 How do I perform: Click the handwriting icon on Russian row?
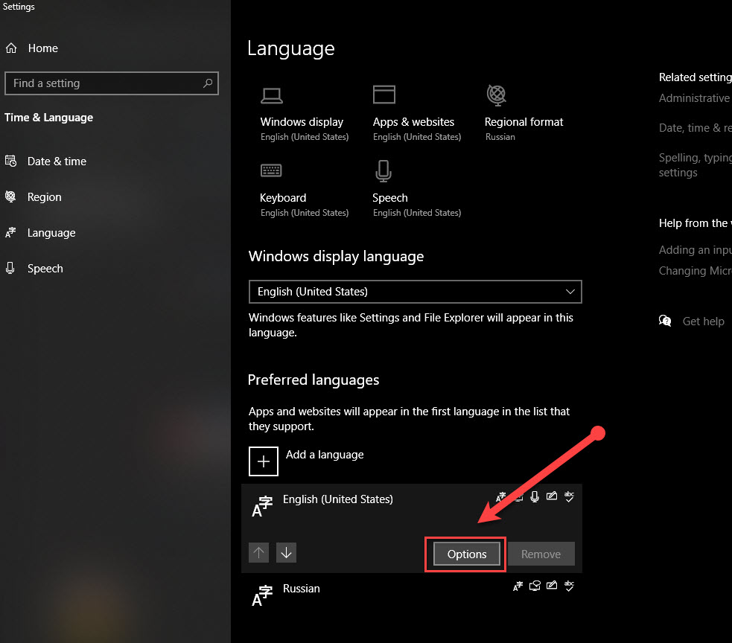552,585
